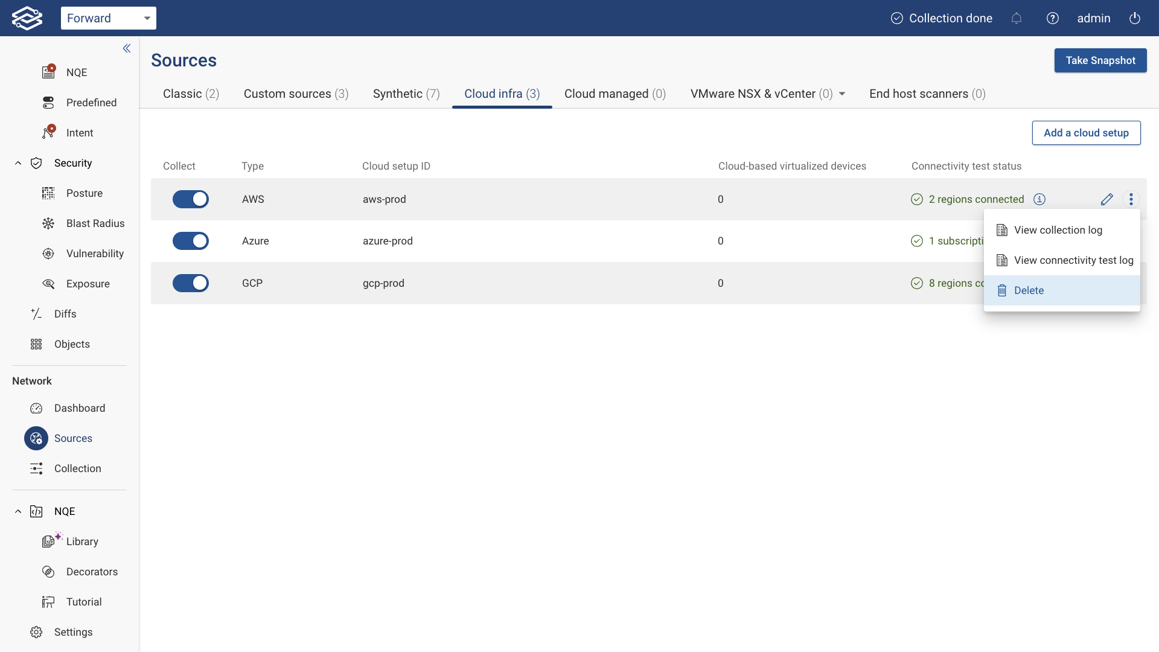Screen dimensions: 1159x652
Task: Open the Vulnerability analysis view
Action: click(48, 254)
